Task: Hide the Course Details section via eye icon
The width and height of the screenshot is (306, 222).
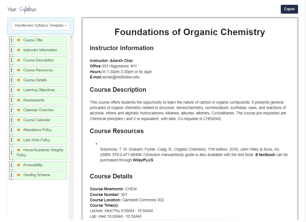Action: point(19,80)
